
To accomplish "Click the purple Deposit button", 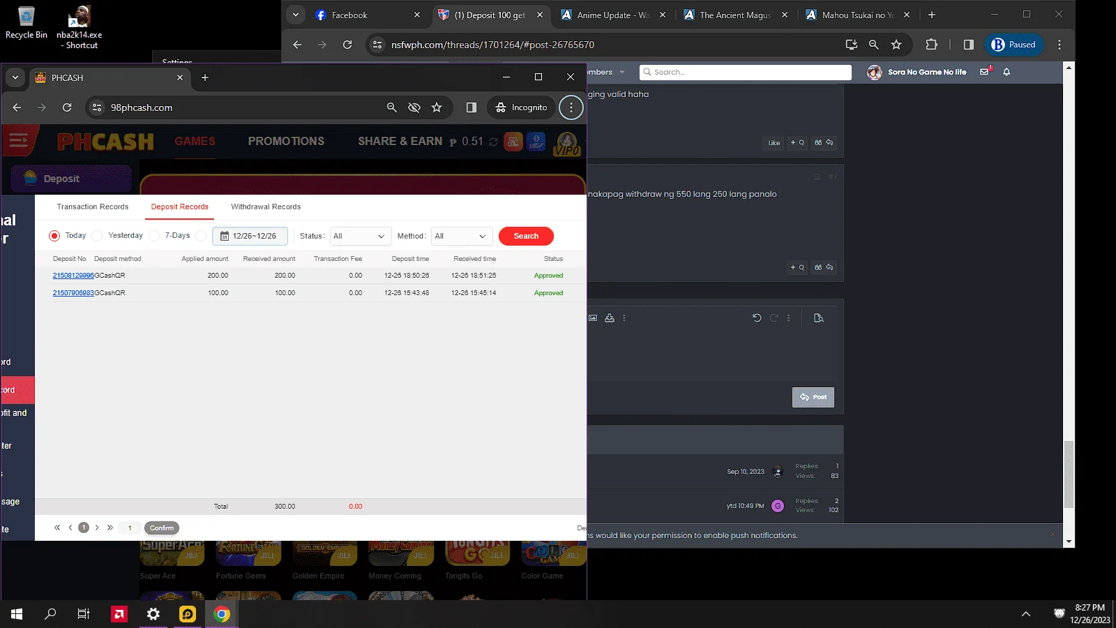I will point(71,179).
